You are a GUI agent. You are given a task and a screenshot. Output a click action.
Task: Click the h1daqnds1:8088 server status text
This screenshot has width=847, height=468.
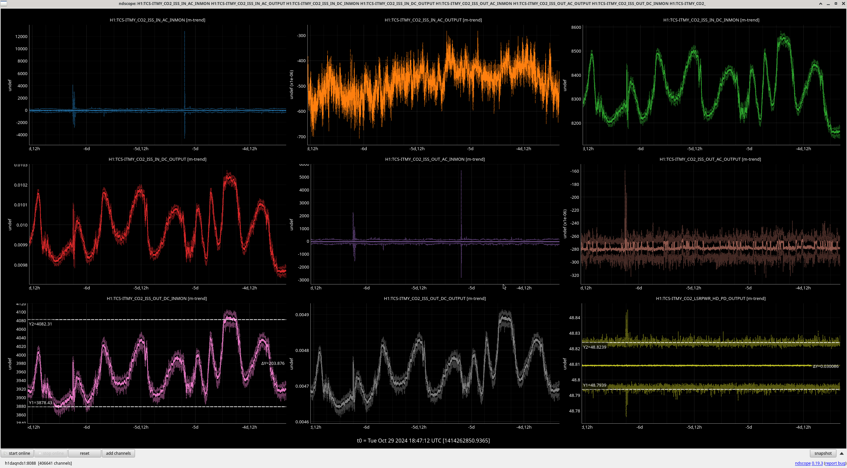click(x=38, y=463)
